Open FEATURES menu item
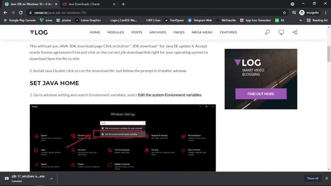This screenshot has height=186, width=331. pos(229,32)
